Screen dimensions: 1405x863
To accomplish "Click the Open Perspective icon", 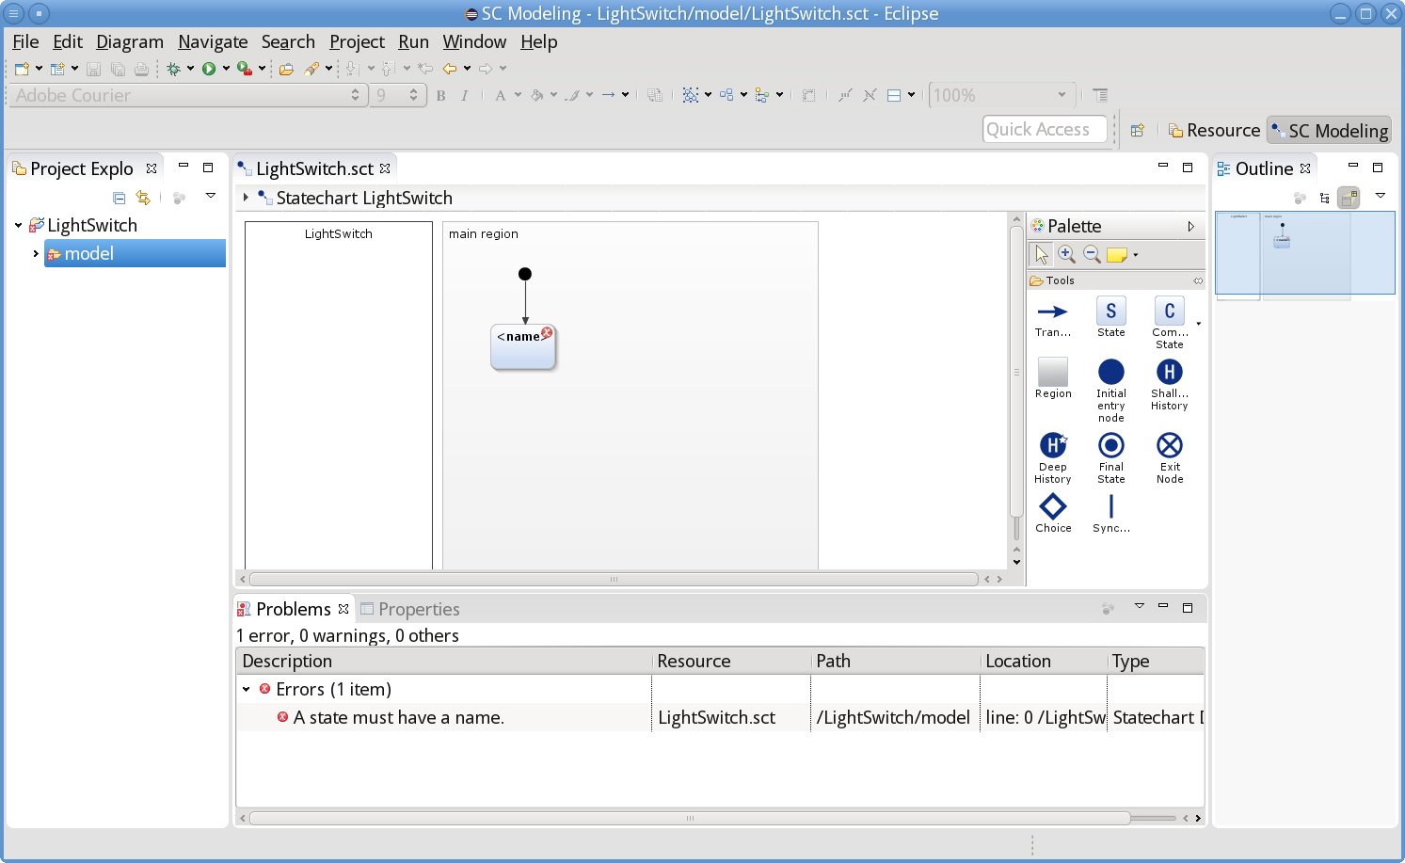I will 1137,130.
